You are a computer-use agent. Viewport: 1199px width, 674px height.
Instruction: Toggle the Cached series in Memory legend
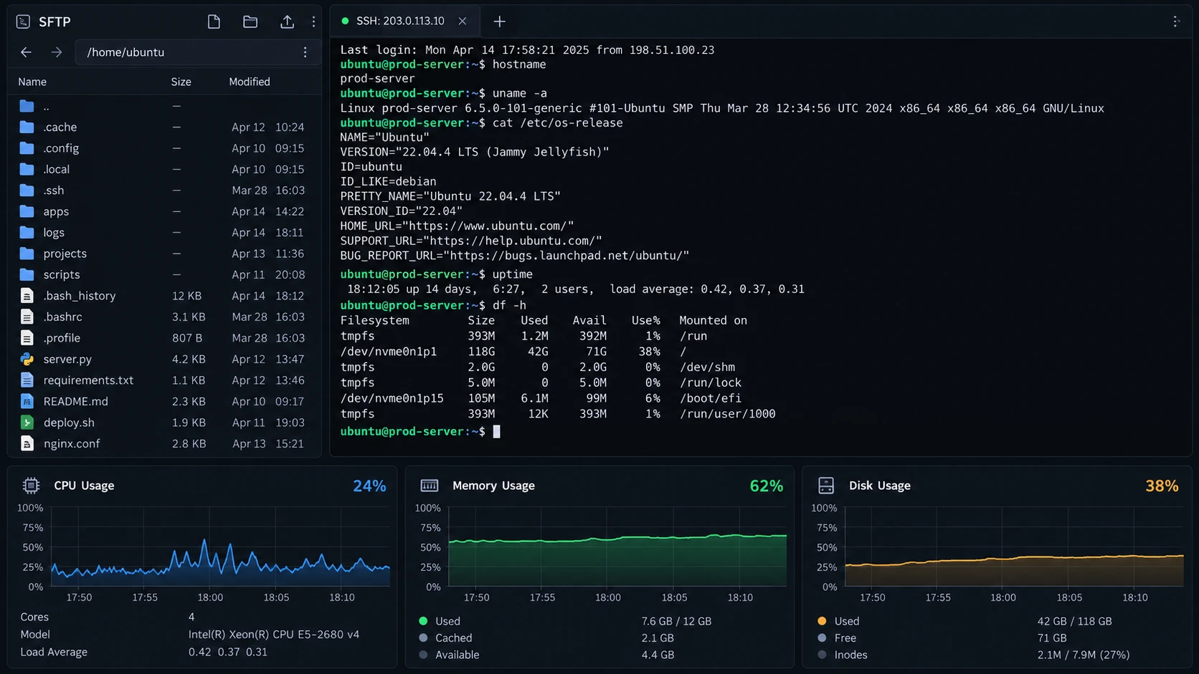tap(446, 637)
